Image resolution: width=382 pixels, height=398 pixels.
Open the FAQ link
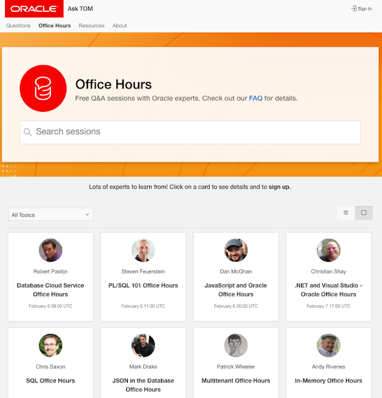(255, 98)
